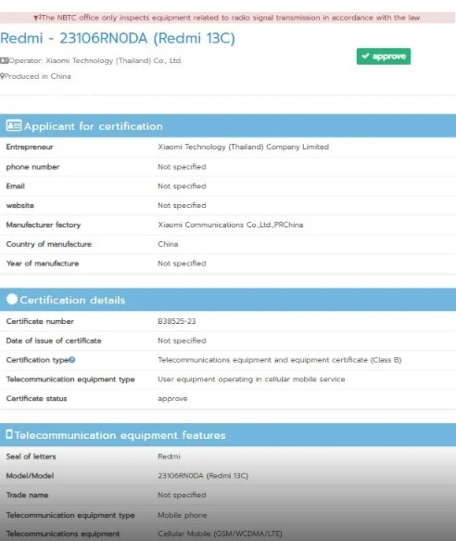Click the Mobile phone equipment type value
456x541 pixels.
183,515
